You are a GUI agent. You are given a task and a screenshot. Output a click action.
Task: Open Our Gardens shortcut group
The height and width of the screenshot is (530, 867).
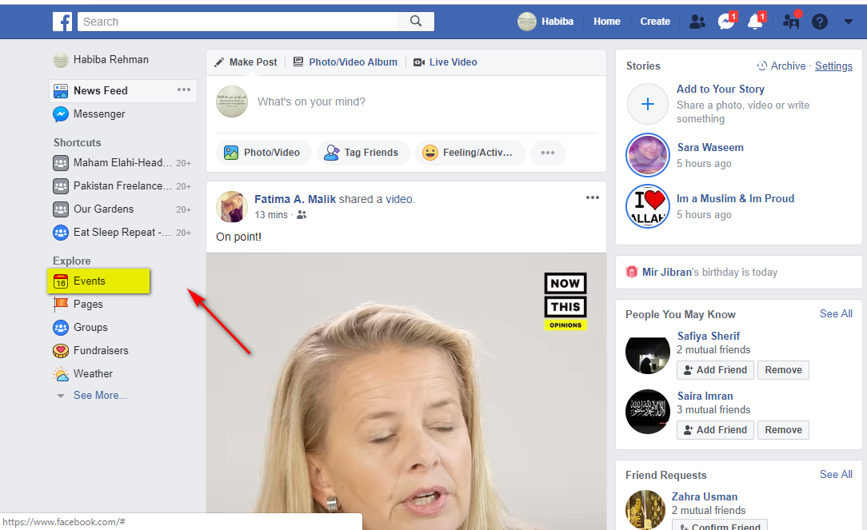pos(122,209)
